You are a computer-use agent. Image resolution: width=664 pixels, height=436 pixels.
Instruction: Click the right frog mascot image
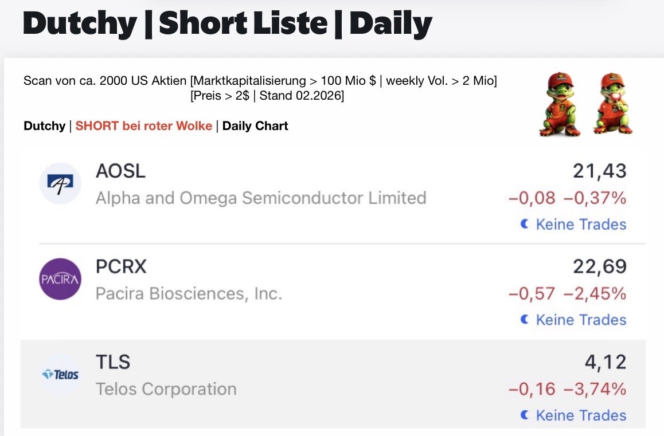pyautogui.click(x=613, y=104)
